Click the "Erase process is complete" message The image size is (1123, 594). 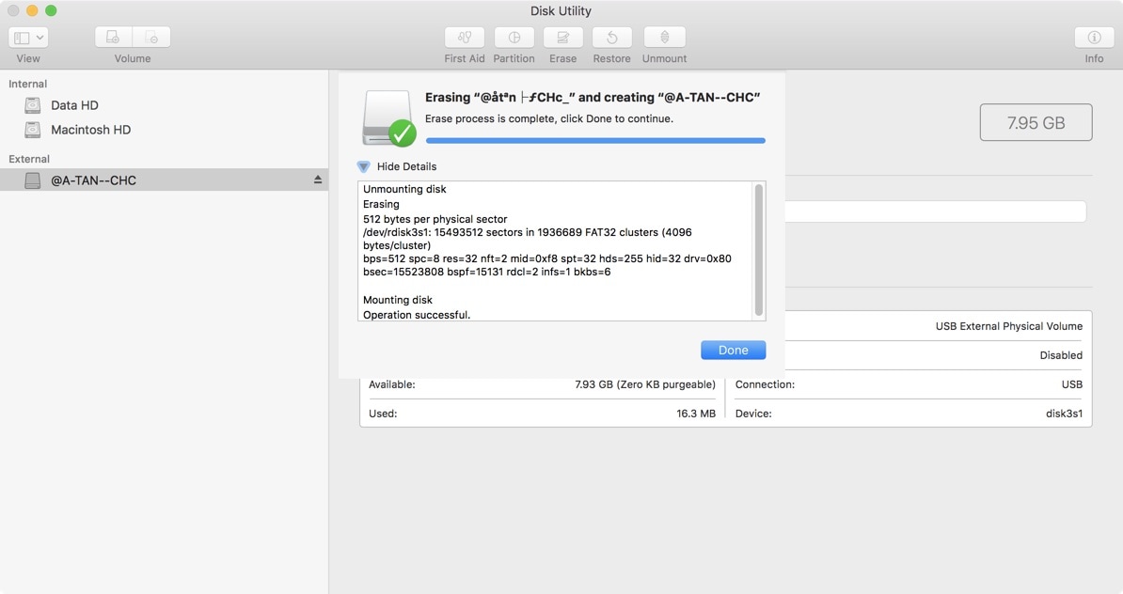(548, 118)
